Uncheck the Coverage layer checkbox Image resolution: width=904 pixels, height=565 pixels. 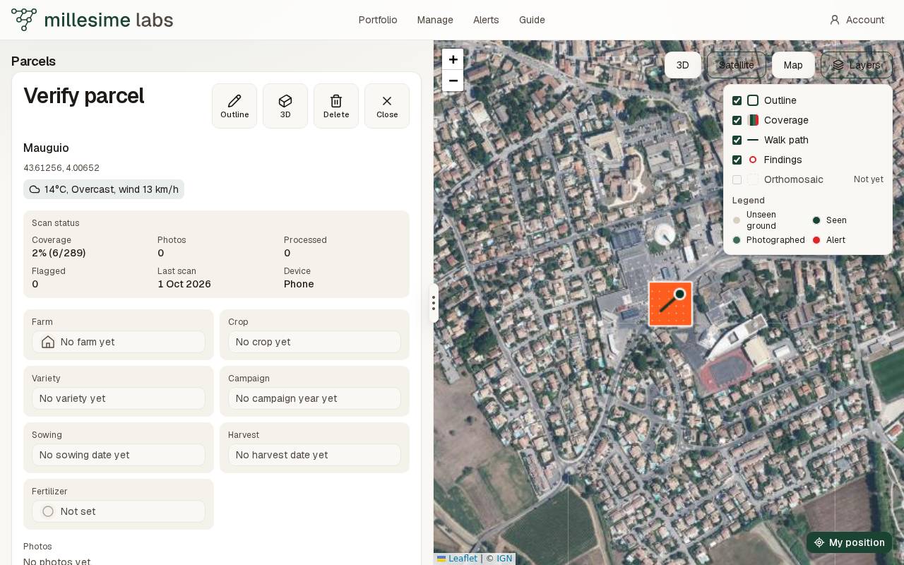(x=737, y=120)
